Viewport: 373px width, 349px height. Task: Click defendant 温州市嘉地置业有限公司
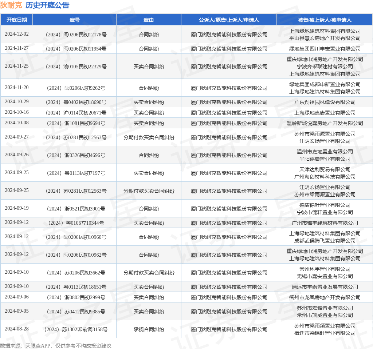(x=325, y=152)
